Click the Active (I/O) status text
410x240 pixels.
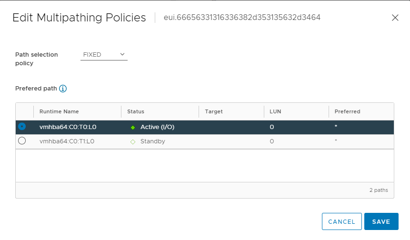tap(157, 127)
